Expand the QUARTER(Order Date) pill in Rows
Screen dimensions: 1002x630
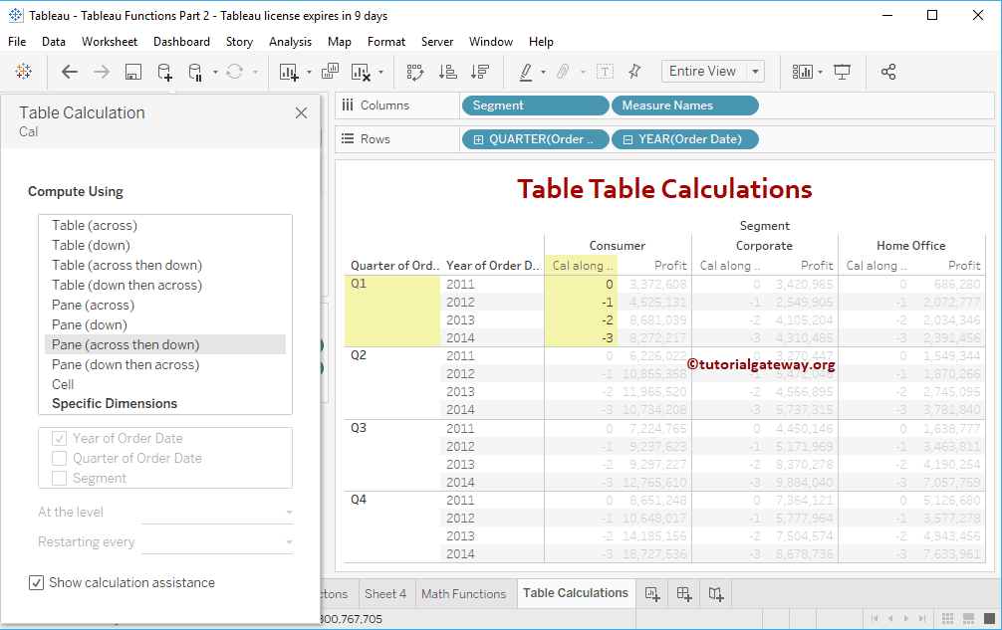[479, 139]
